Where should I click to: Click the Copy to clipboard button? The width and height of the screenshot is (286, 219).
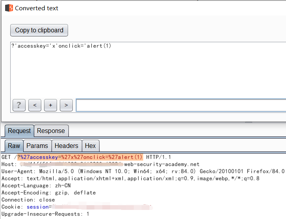tap(39, 30)
